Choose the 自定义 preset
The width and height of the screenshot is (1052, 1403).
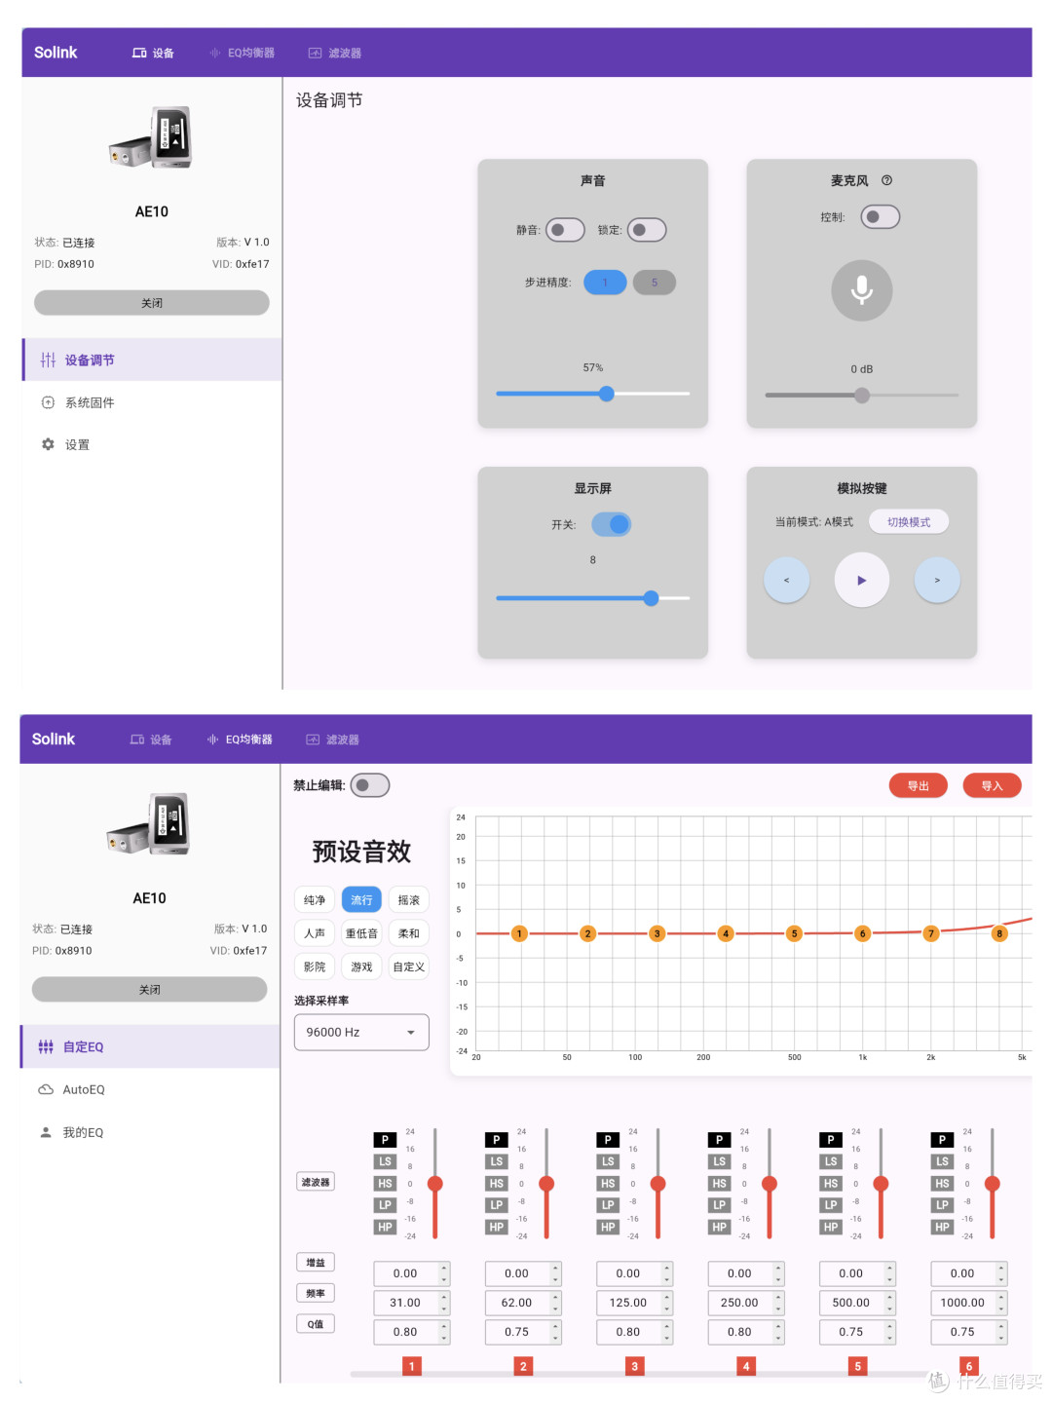pyautogui.click(x=409, y=967)
